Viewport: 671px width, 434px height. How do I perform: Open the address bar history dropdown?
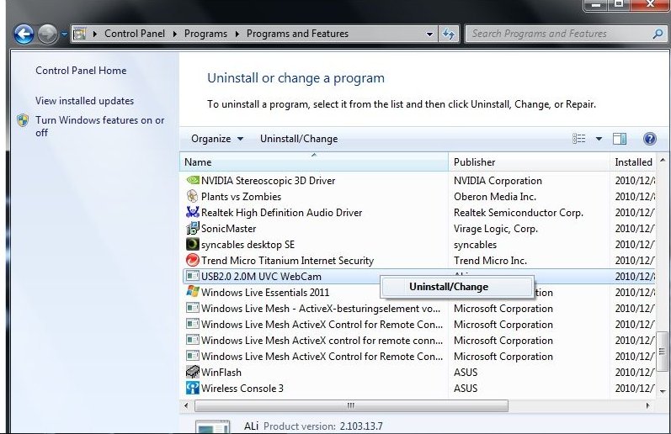(430, 34)
